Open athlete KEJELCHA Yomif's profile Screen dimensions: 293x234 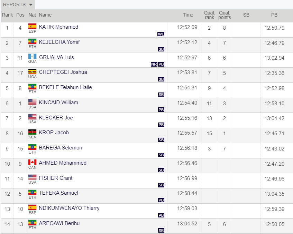[x=59, y=42]
